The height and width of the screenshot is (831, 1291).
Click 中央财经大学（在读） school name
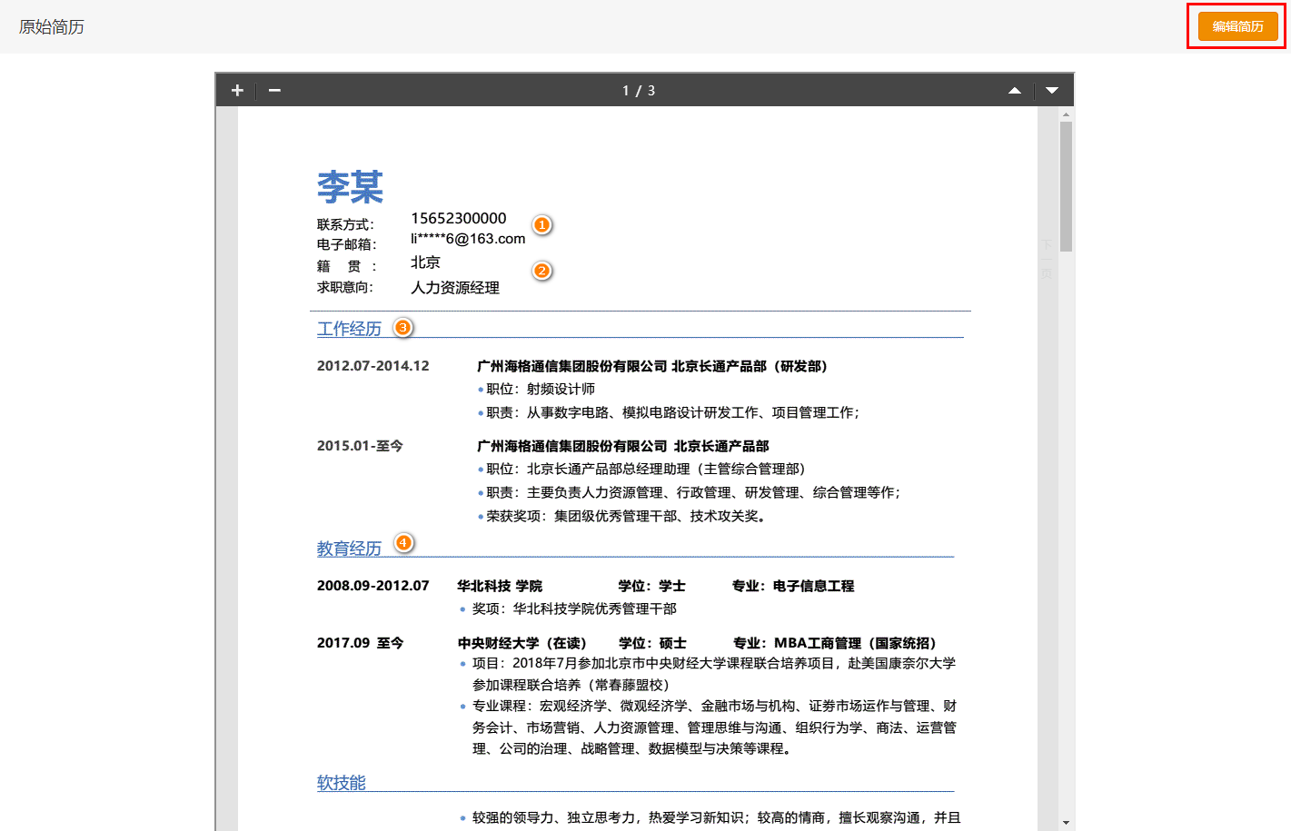coord(522,643)
